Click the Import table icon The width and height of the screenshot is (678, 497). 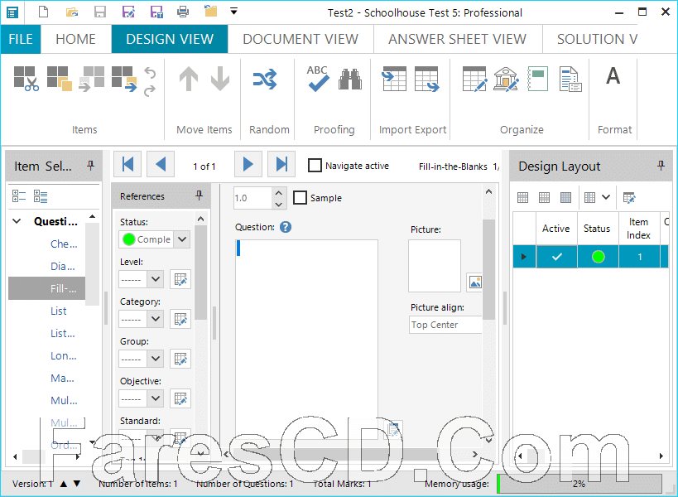pyautogui.click(x=394, y=79)
